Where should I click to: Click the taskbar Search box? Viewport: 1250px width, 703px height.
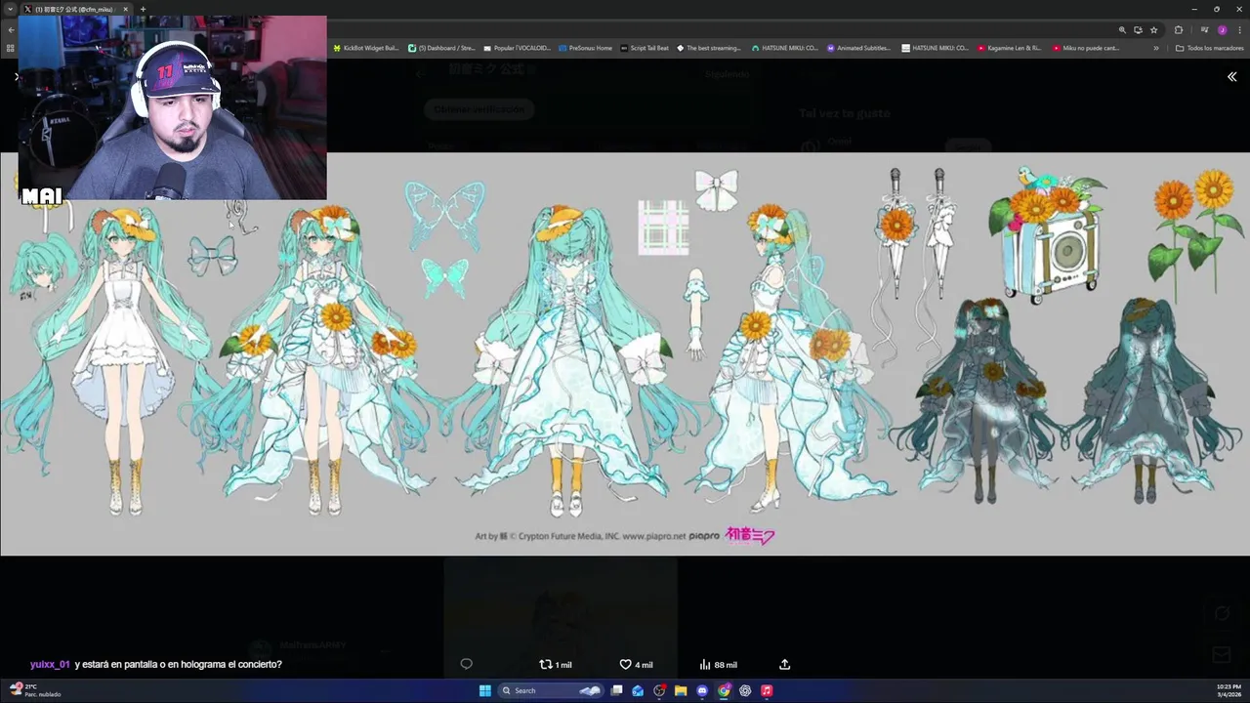[x=551, y=690]
